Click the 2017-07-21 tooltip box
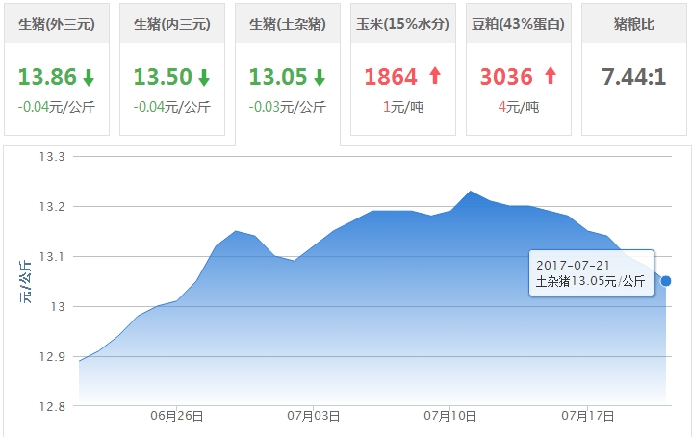 click(x=591, y=273)
